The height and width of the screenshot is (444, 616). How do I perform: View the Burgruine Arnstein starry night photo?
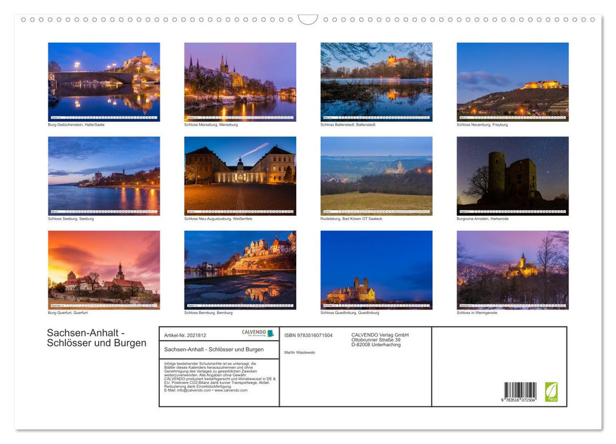(x=513, y=176)
